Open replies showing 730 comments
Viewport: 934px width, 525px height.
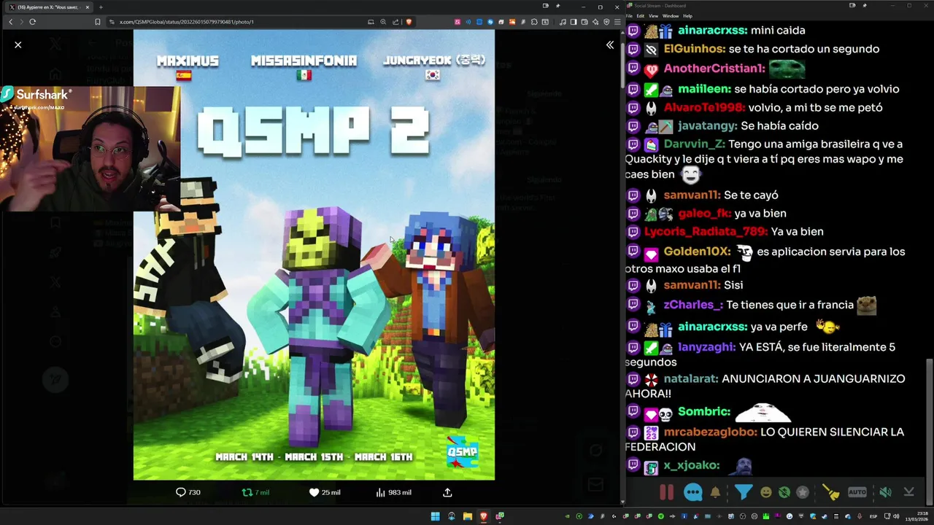click(188, 492)
